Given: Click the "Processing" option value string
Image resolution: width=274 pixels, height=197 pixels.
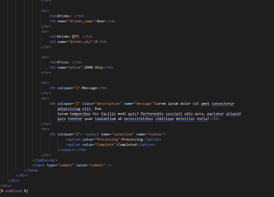Looking at the screenshot, I should [x=107, y=140].
